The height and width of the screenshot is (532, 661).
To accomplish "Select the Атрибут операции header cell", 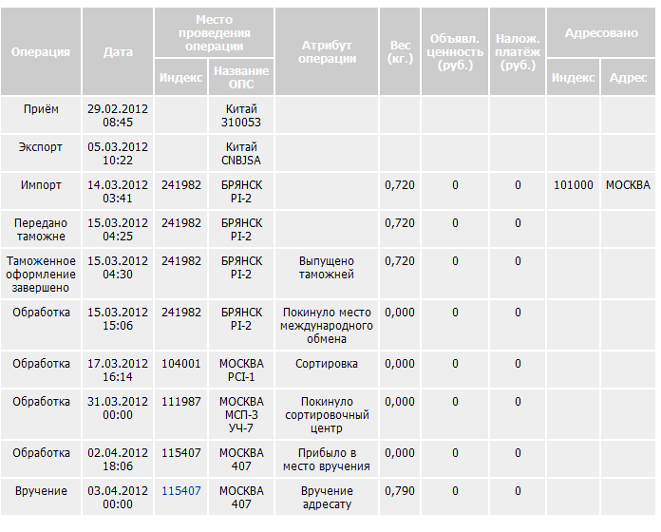I will click(327, 51).
